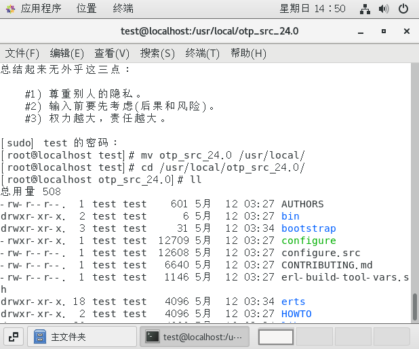Image resolution: width=419 pixels, height=349 pixels.
Task: Click the window title test@localhost:/usr/local/otp_src_24.0
Action: tap(209, 31)
